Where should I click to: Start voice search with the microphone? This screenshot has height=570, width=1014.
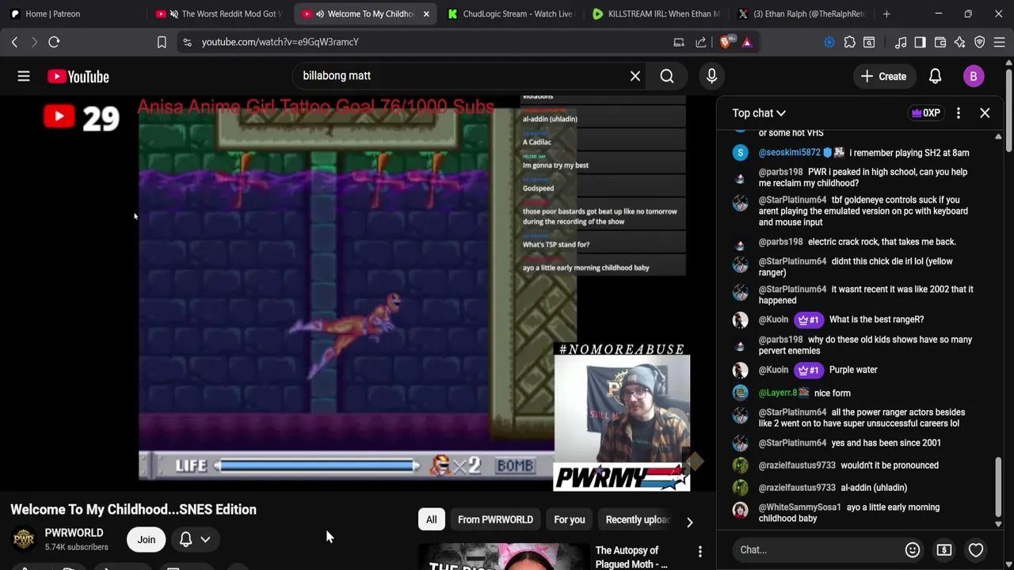pos(711,76)
